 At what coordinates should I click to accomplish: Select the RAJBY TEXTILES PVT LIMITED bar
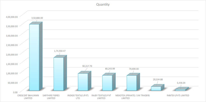(x=109, y=82)
